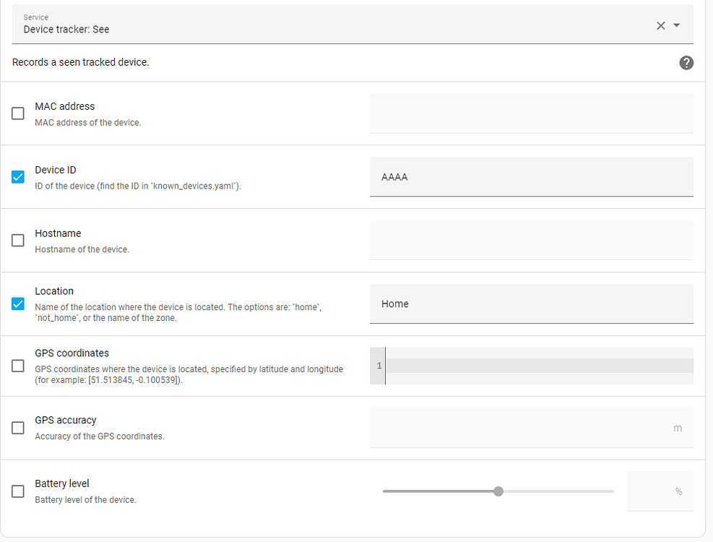Enable the Battery level checkbox
Image resolution: width=713 pixels, height=542 pixels.
[18, 491]
